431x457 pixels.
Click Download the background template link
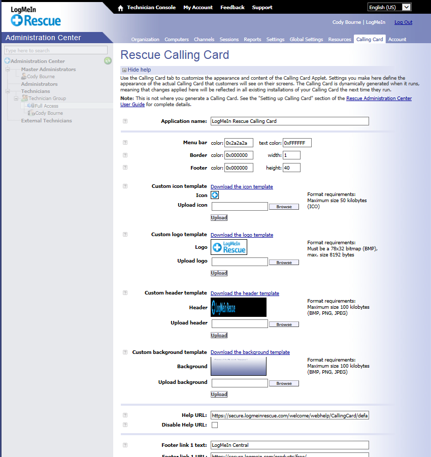(250, 352)
